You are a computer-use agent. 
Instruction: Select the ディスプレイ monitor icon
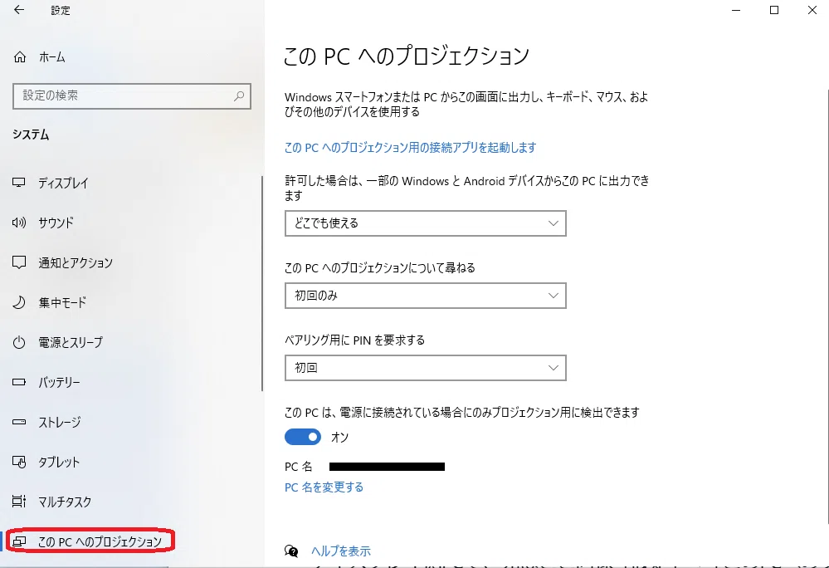[19, 183]
